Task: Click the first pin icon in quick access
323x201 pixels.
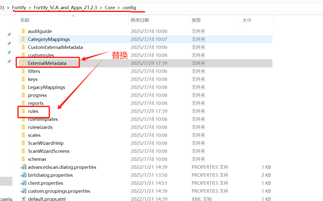Action: 9,34
